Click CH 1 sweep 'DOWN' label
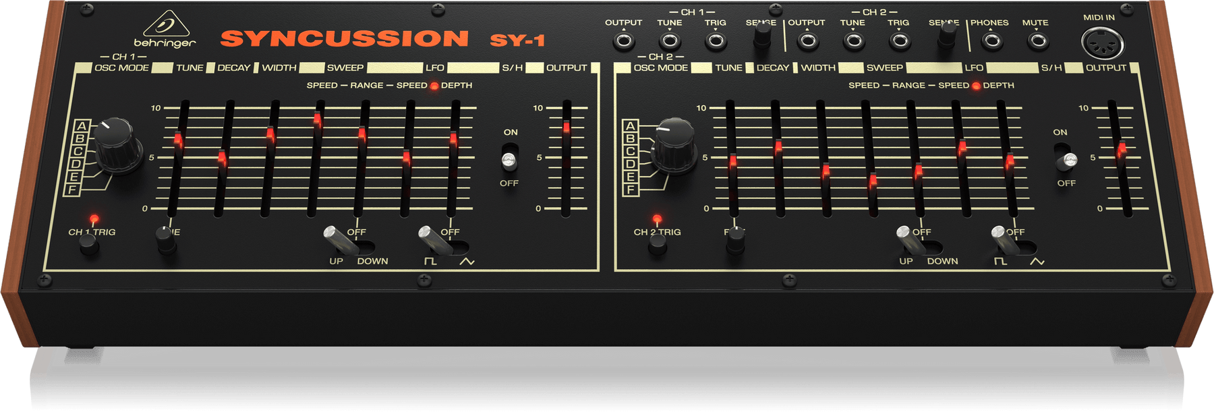1214x412 pixels. (372, 261)
